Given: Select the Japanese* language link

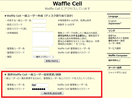Looking at the screenshot, I should [x=115, y=23].
